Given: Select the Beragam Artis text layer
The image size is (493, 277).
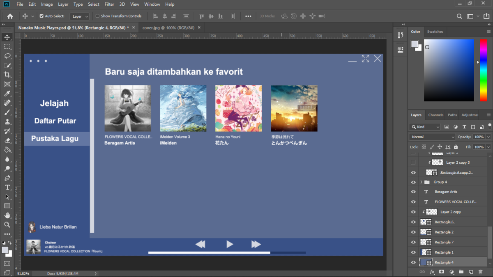Looking at the screenshot, I should [446, 192].
